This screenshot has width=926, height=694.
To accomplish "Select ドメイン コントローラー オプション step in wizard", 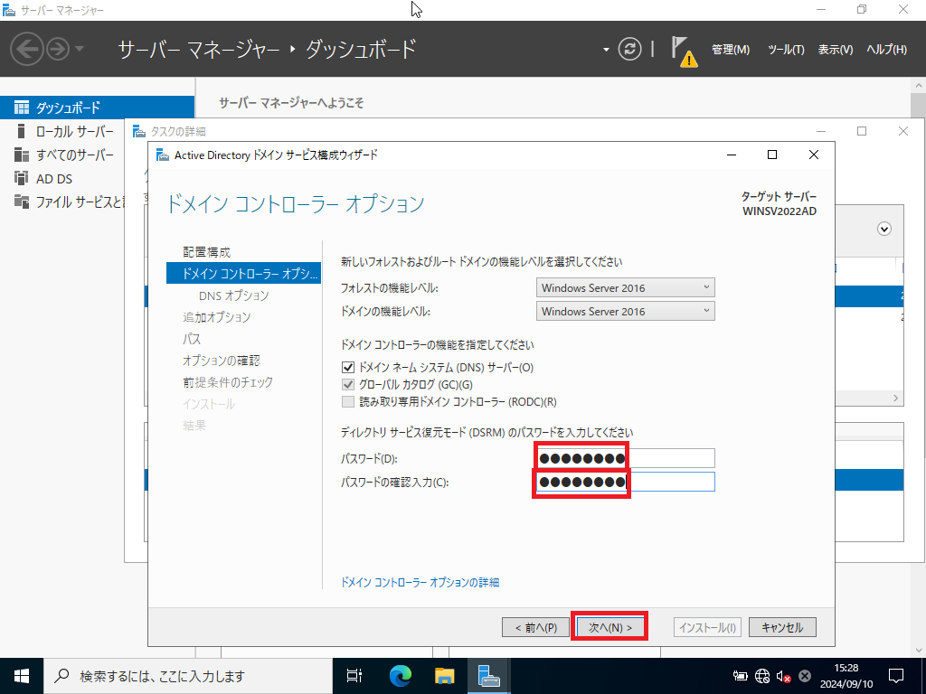I will (243, 273).
